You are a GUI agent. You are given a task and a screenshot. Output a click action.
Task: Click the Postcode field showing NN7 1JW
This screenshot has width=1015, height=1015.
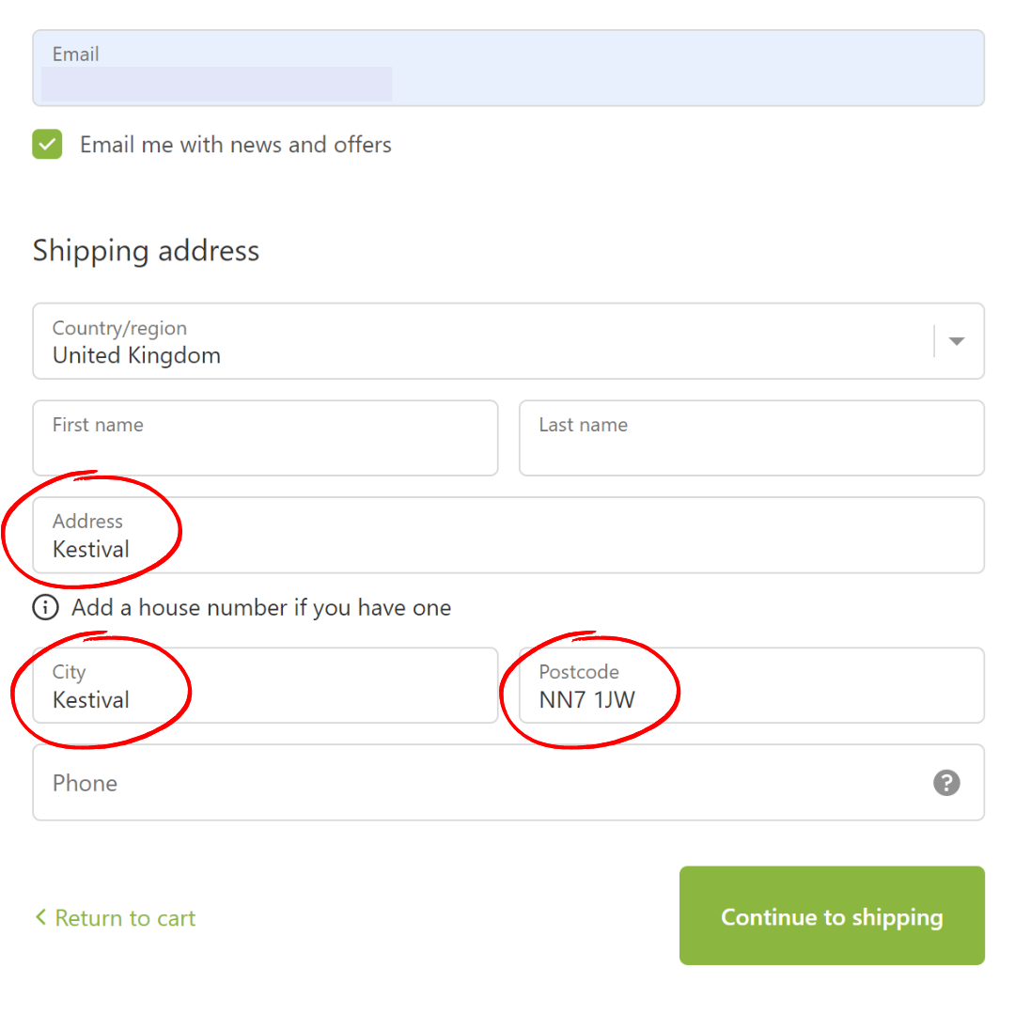(x=752, y=685)
